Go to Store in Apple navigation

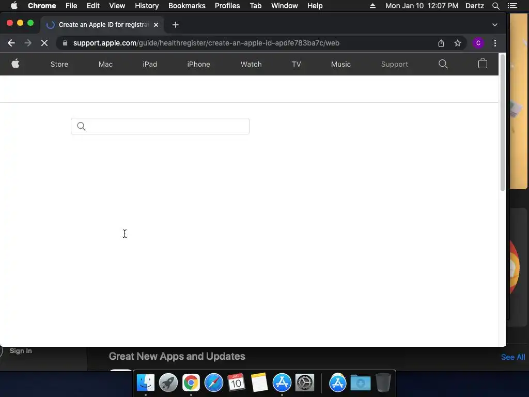pyautogui.click(x=59, y=64)
